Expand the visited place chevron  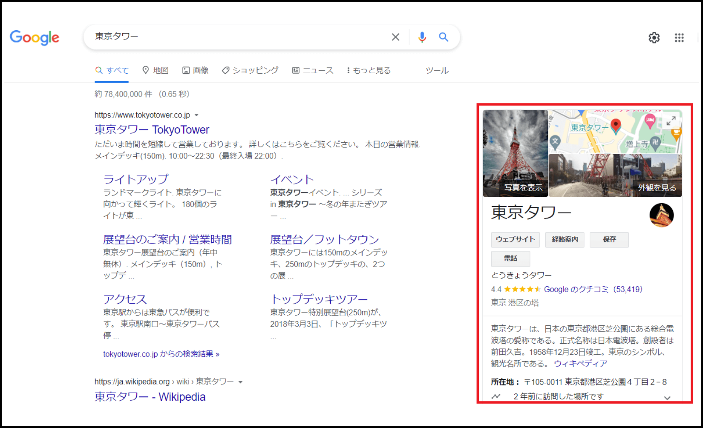tap(667, 398)
